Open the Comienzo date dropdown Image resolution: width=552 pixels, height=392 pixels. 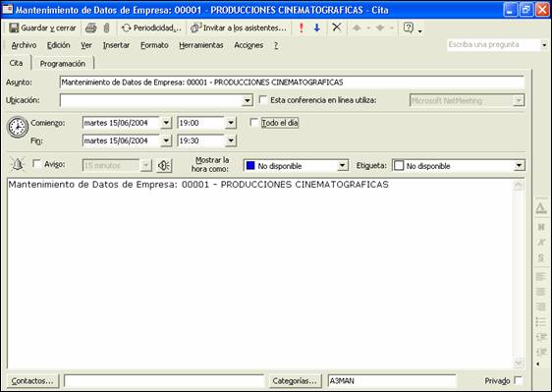(x=166, y=123)
